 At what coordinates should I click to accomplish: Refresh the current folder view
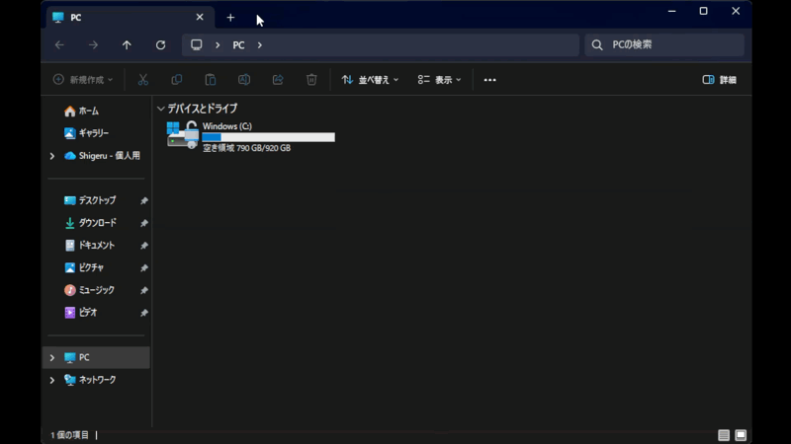[x=160, y=45]
